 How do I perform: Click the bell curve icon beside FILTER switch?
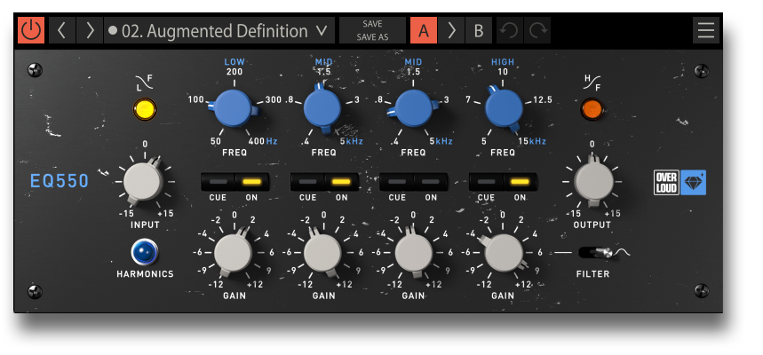point(623,252)
